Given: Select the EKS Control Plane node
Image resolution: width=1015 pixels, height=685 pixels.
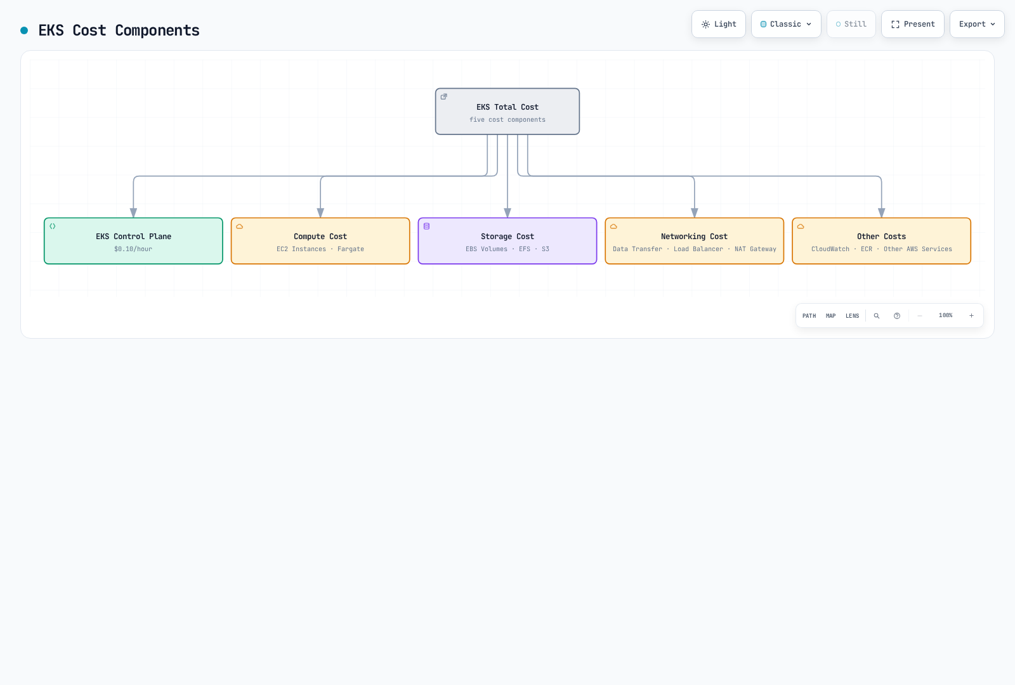Looking at the screenshot, I should coord(133,241).
